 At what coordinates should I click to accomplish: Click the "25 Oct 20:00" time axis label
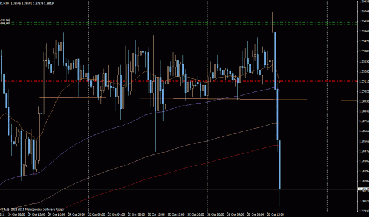click(196, 215)
